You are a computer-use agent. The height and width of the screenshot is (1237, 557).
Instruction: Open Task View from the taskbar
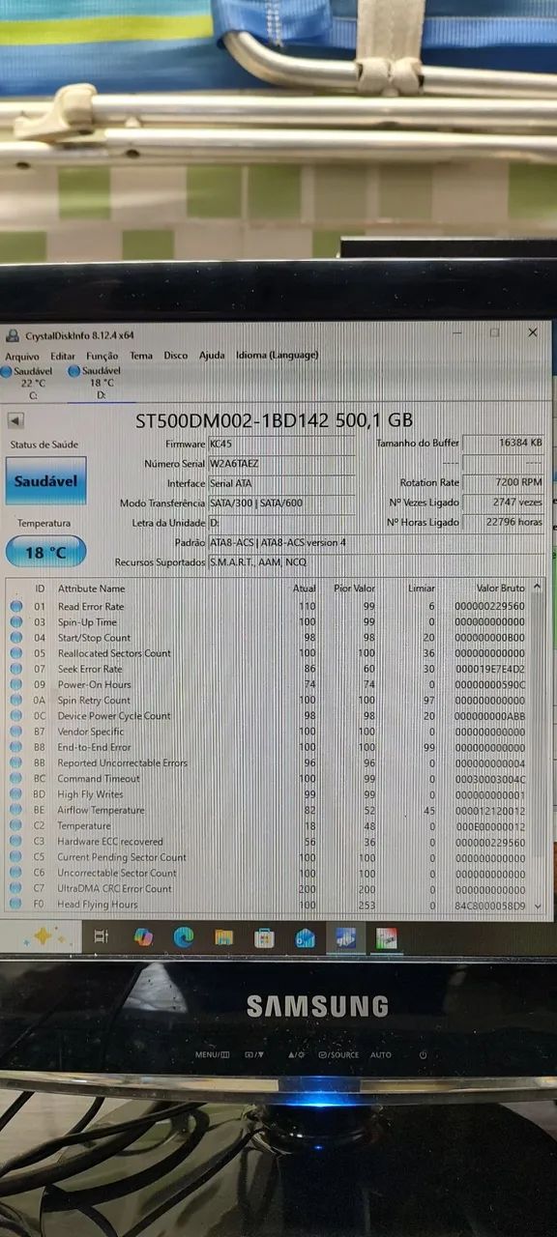[101, 935]
